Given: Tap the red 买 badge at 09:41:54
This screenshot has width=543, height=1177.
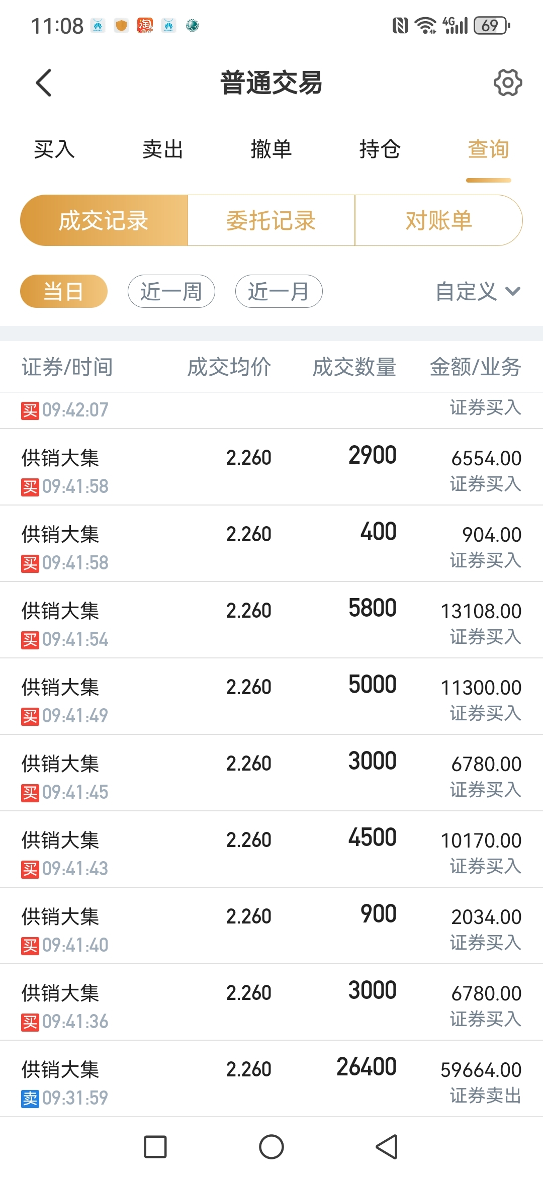Looking at the screenshot, I should [30, 640].
